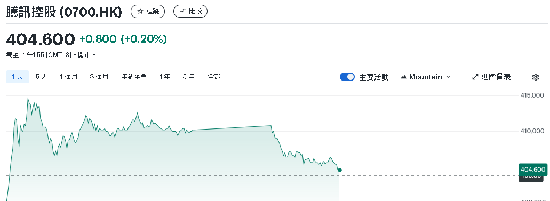
Task: Click the star icon in the 追蹤 button
Action: click(140, 12)
